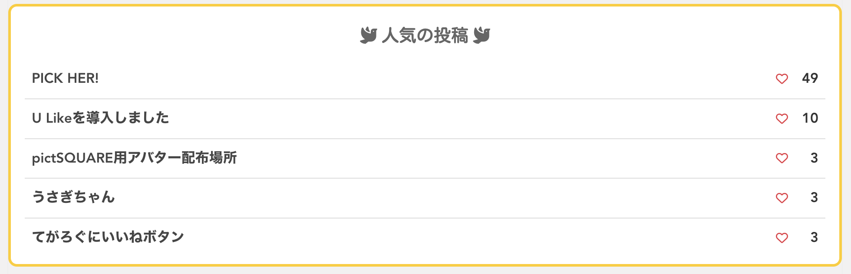The height and width of the screenshot is (274, 851).
Task: Open the うさぎちゃん post
Action: pyautogui.click(x=73, y=197)
